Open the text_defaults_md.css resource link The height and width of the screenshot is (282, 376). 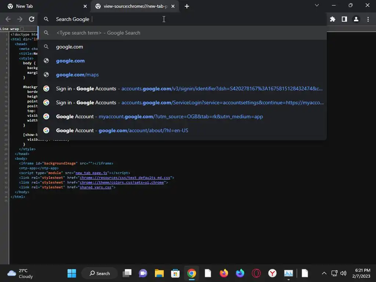click(x=125, y=178)
